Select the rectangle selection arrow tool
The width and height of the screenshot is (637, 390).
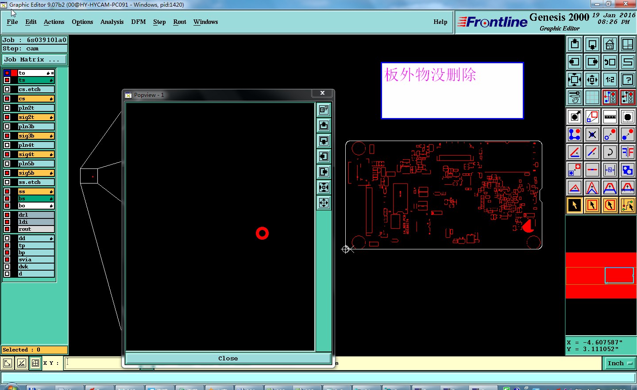click(x=592, y=205)
